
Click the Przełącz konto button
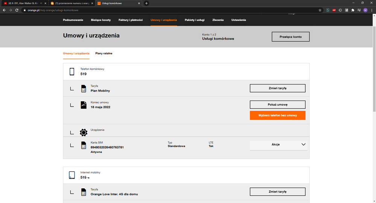pyautogui.click(x=291, y=37)
